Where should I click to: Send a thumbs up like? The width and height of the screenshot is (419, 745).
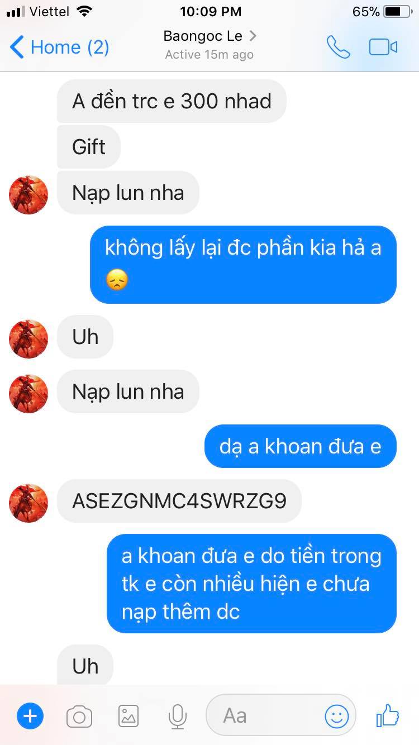(x=388, y=715)
